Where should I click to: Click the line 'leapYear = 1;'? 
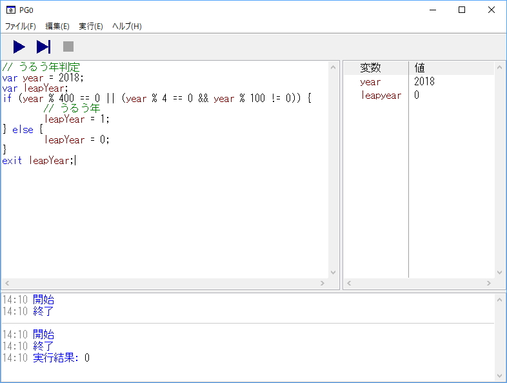pos(77,119)
